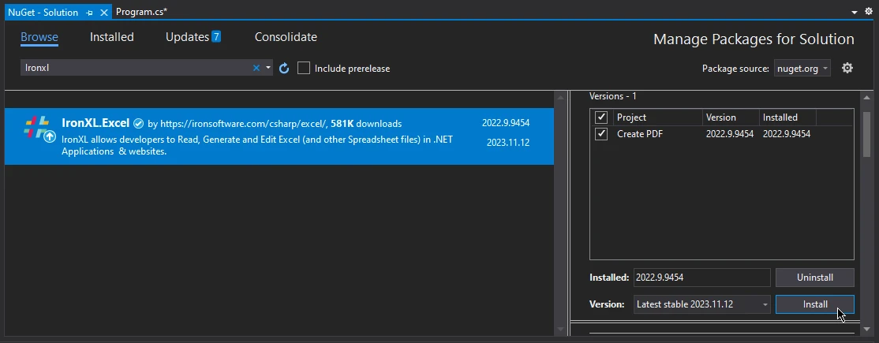The image size is (879, 343).
Task: Click the refresh icon beside the search box
Action: coord(284,69)
